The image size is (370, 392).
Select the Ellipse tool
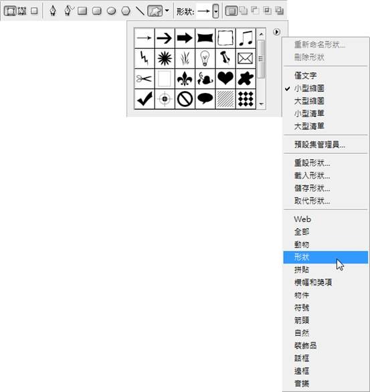[x=111, y=11]
